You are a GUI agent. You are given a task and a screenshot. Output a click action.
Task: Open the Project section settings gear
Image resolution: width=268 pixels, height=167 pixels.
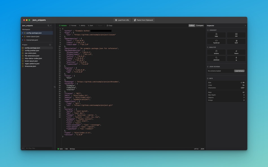coord(50,44)
